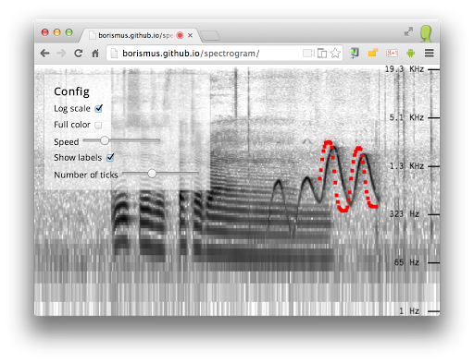The image size is (474, 363).
Task: Click the Speed slider handle
Action: pyautogui.click(x=105, y=140)
